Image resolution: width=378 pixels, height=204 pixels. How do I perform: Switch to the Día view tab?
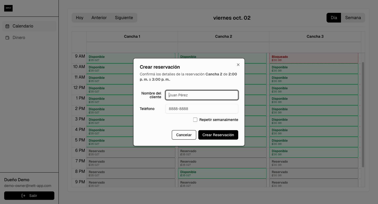point(334,18)
